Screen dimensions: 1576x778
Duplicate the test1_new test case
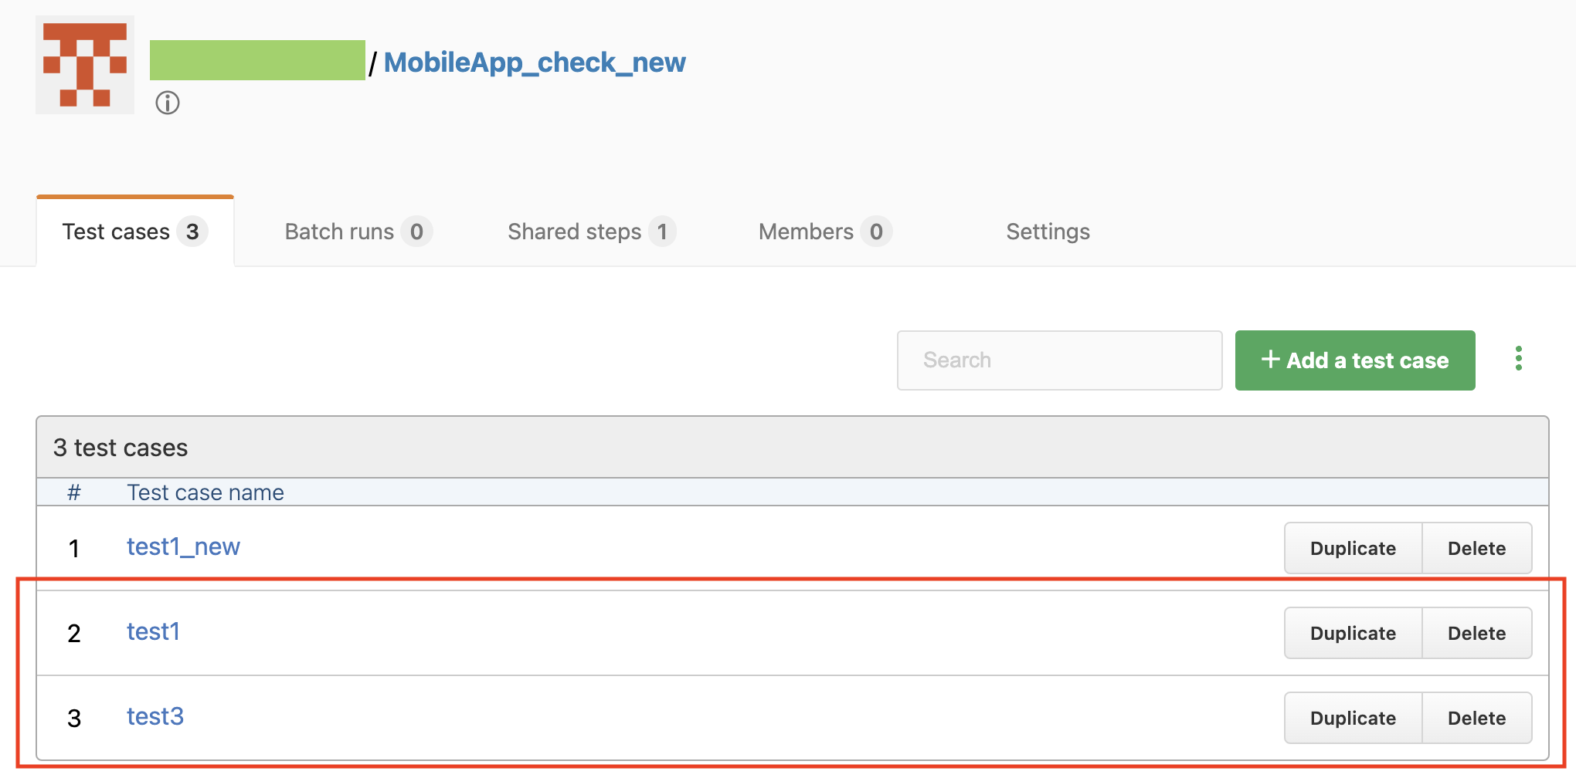[x=1353, y=548]
